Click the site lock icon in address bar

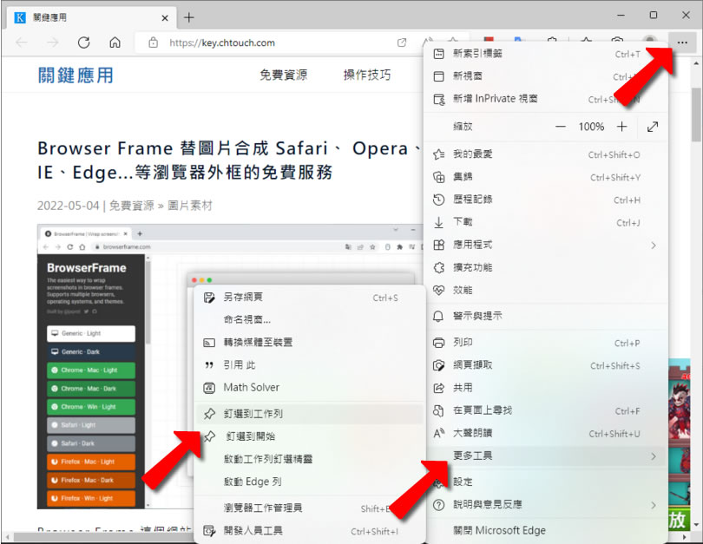pyautogui.click(x=154, y=43)
